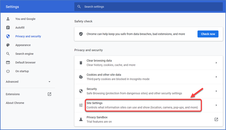This screenshot has height=130, width=226.
Task: Open About Chrome link
Action: click(15, 103)
